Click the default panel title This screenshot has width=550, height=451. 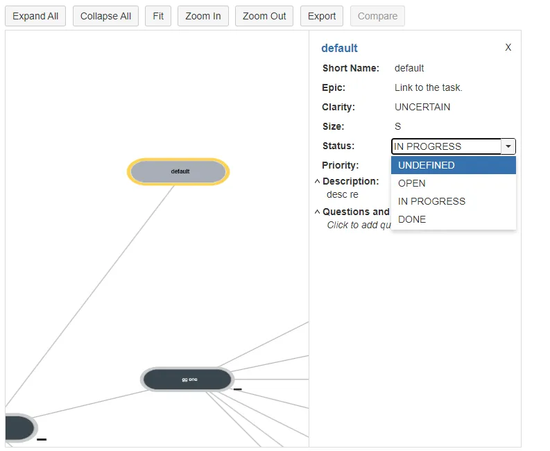tap(339, 48)
